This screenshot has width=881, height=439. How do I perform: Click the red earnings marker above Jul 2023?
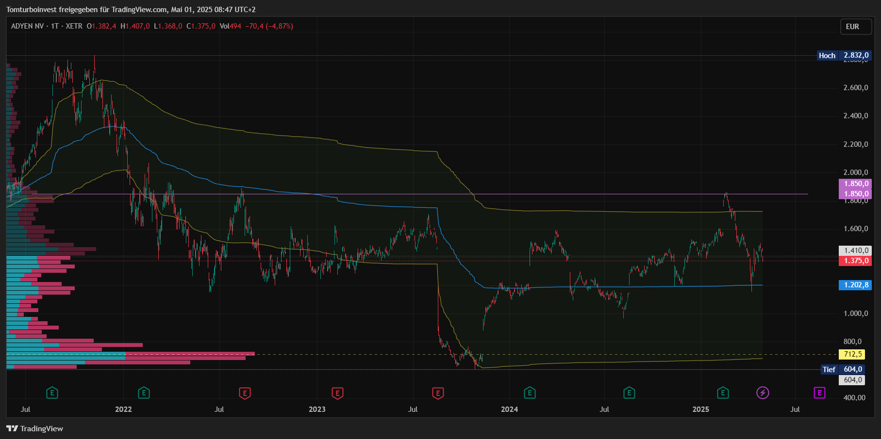click(x=438, y=392)
